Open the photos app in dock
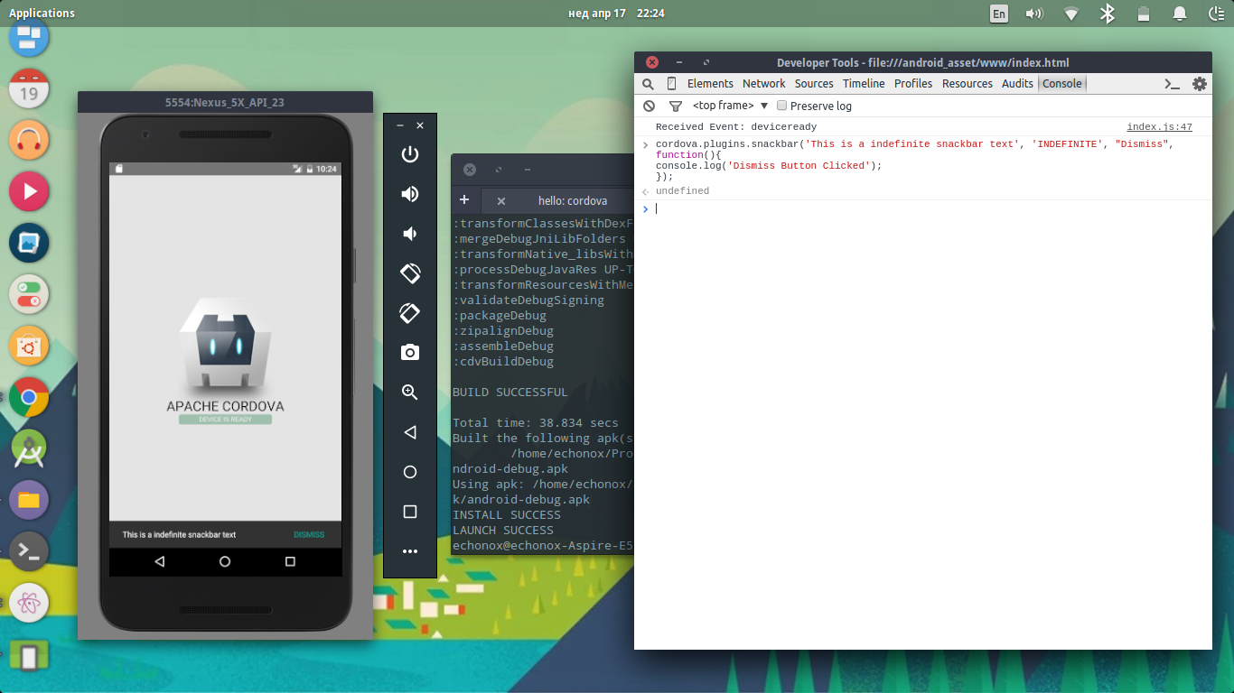Viewport: 1234px width, 693px height. pos(29,243)
